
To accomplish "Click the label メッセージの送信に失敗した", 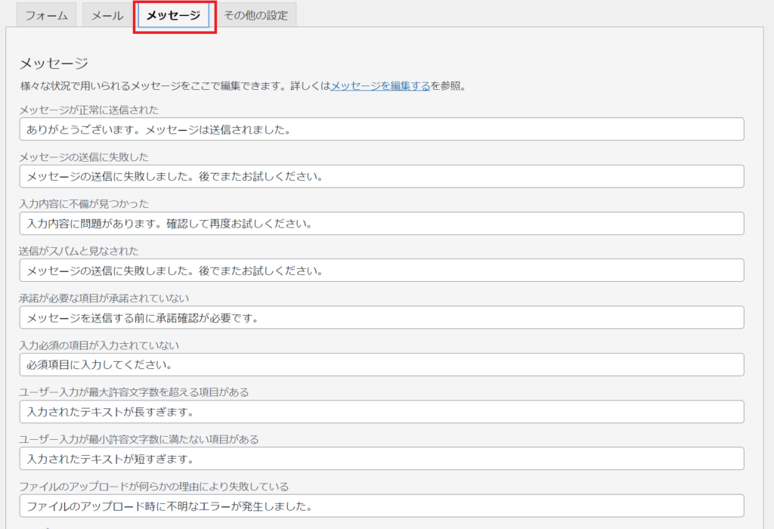I will coord(84,157).
